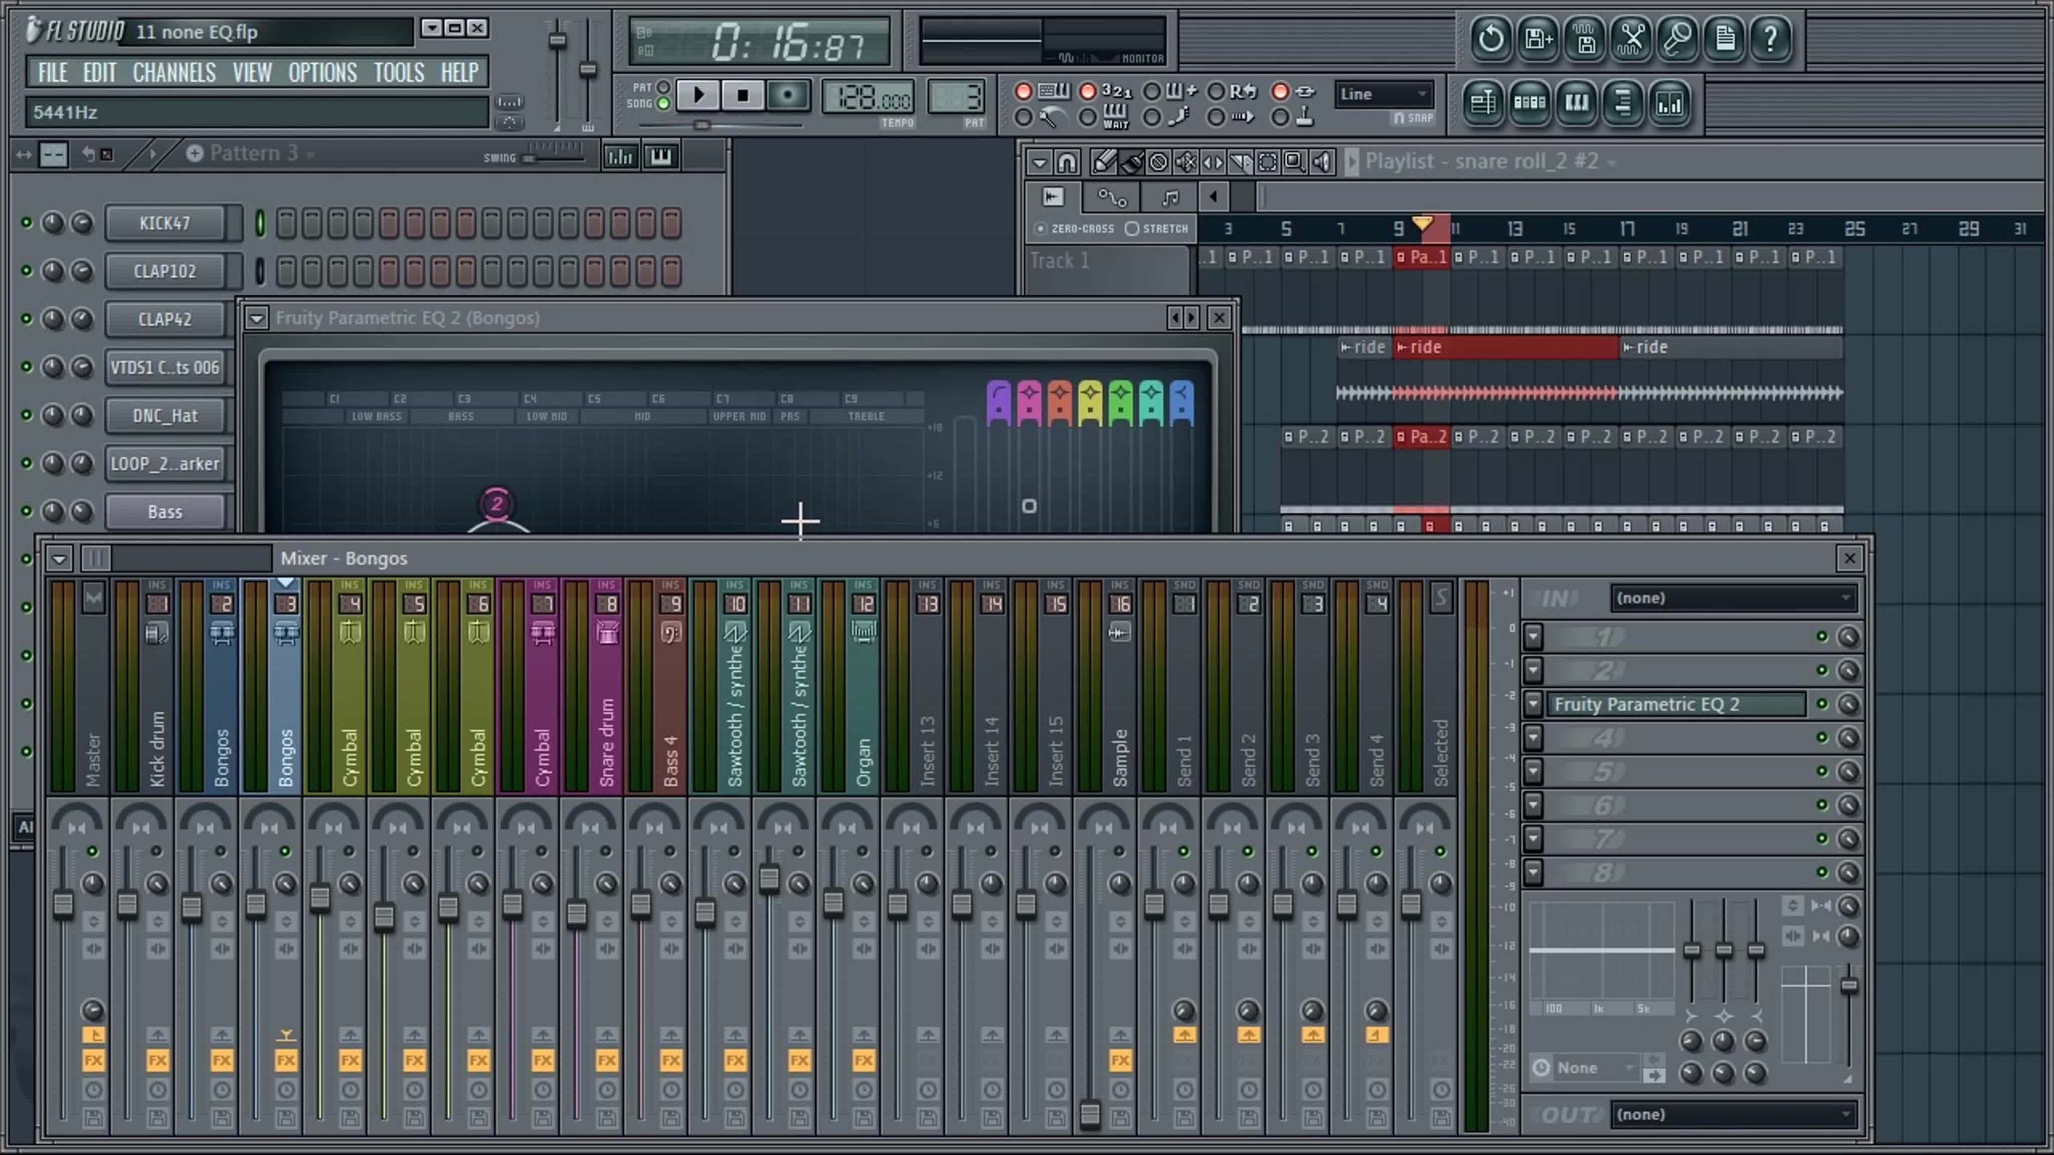Show the Step Sequencer window icon
The width and height of the screenshot is (2054, 1155).
1529,104
